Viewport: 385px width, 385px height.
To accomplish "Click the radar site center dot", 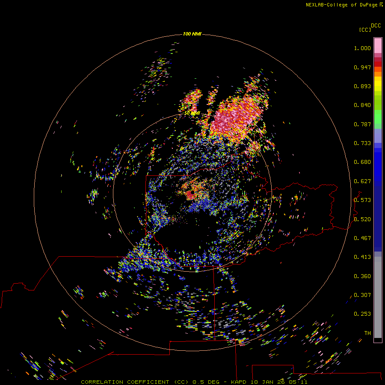I will [192, 193].
